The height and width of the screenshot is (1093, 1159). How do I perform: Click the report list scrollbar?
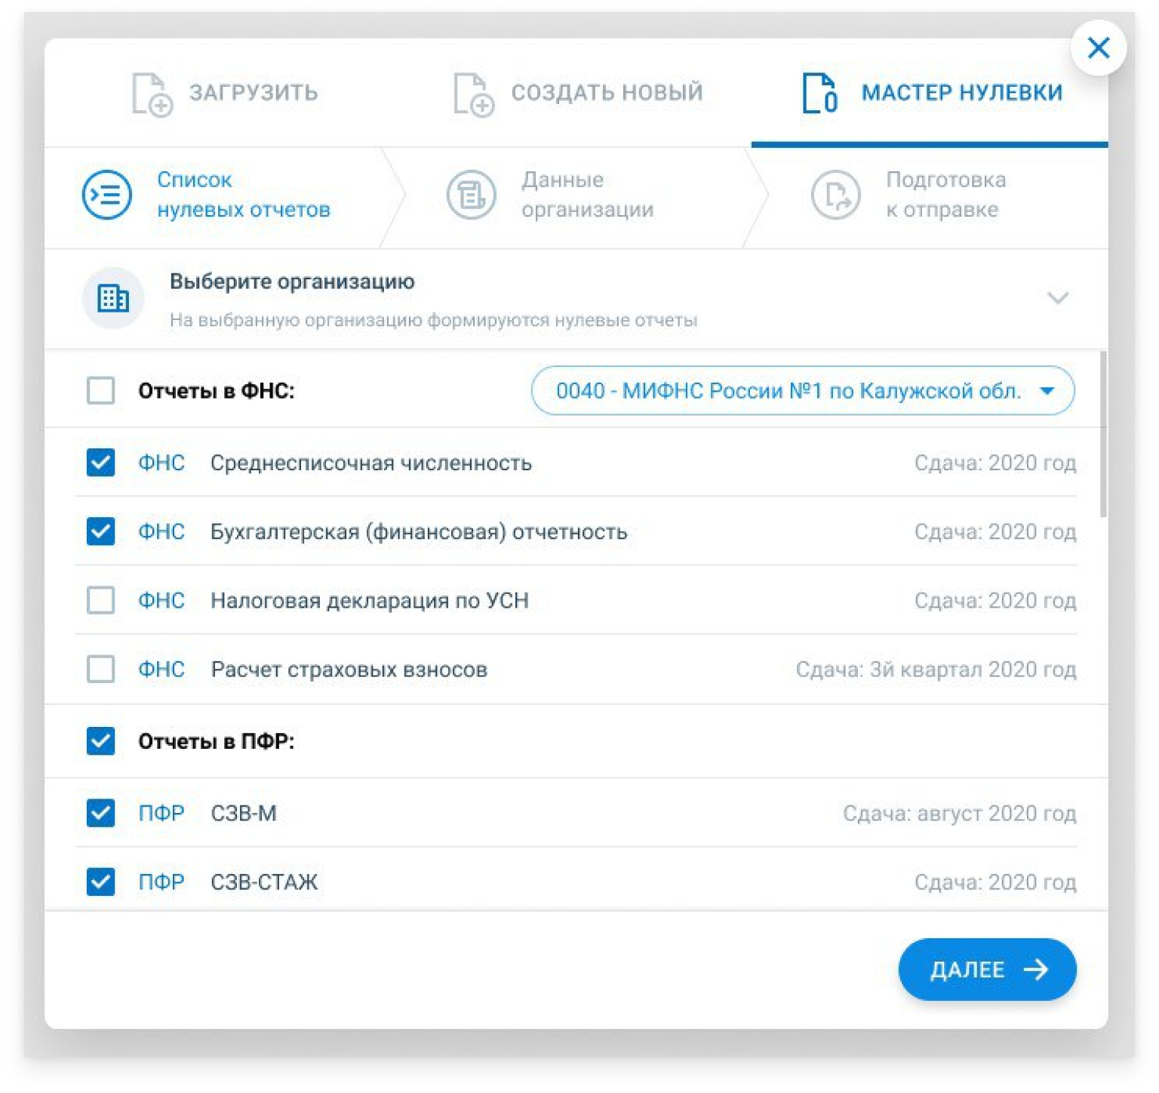click(x=1103, y=434)
